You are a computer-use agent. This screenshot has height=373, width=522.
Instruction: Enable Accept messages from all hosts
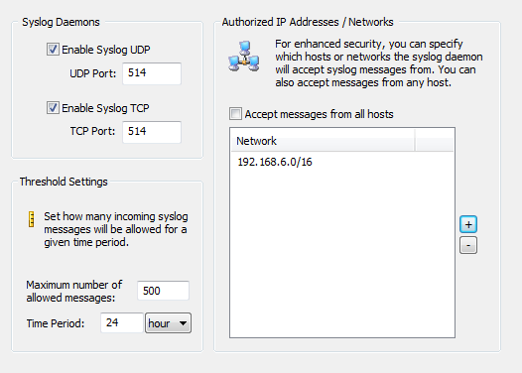click(235, 114)
